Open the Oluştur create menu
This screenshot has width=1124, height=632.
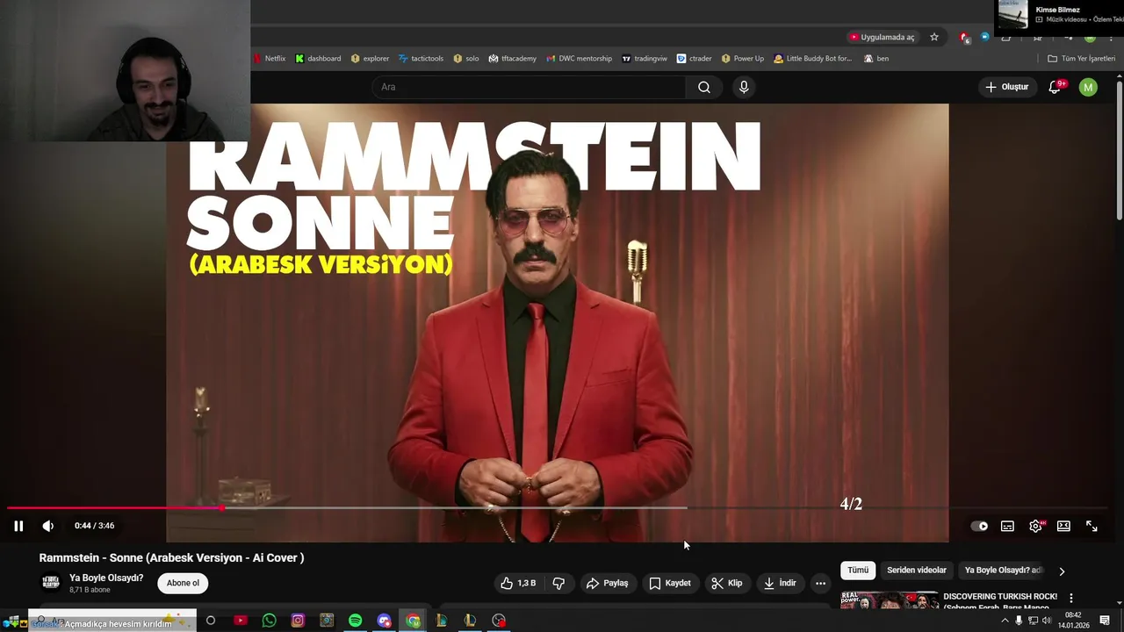click(1006, 87)
